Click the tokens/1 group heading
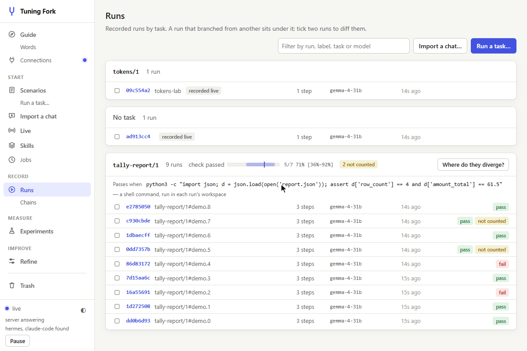The height and width of the screenshot is (351, 527). 126,72
